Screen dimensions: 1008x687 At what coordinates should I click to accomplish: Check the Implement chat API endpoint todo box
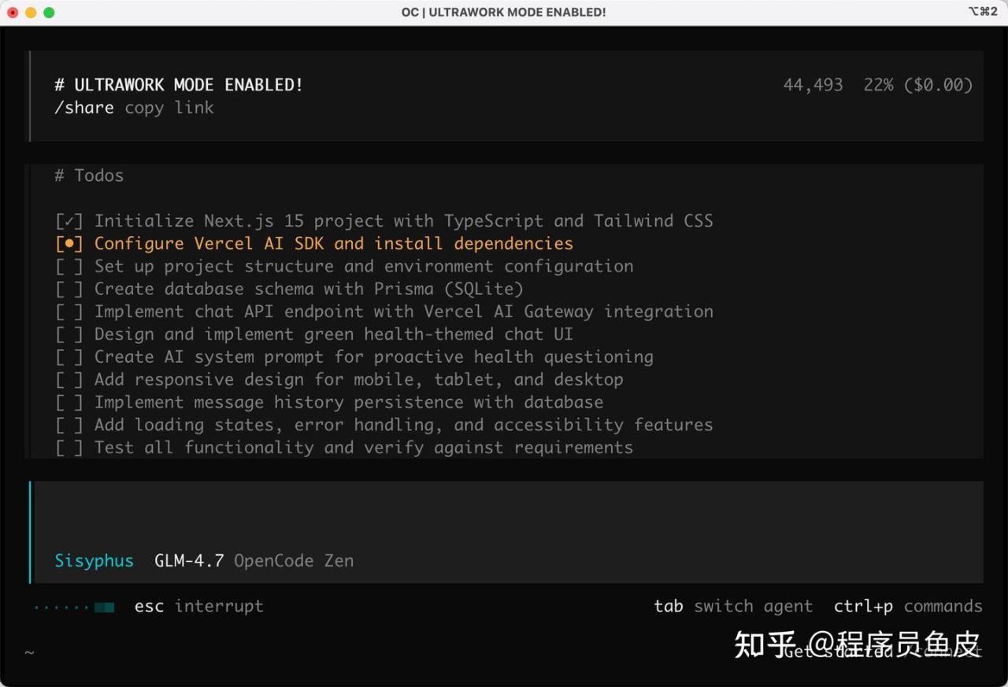[69, 312]
